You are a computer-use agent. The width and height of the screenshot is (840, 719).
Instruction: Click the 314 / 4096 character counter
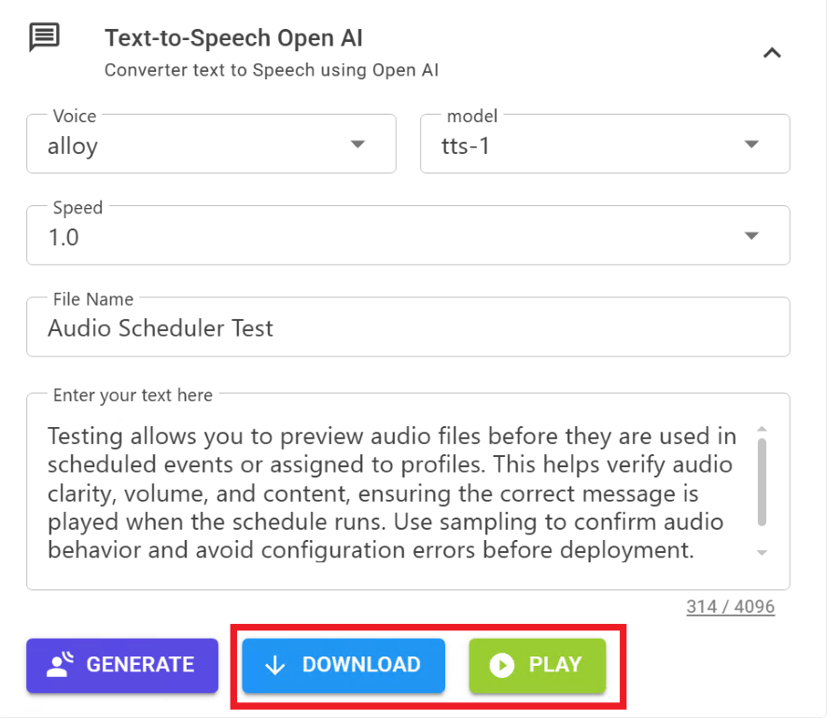(x=730, y=607)
